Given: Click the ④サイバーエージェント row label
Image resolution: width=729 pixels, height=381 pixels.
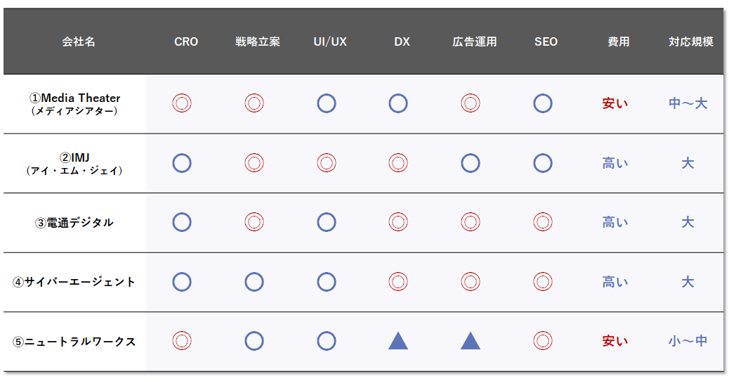Looking at the screenshot, I should point(74,282).
